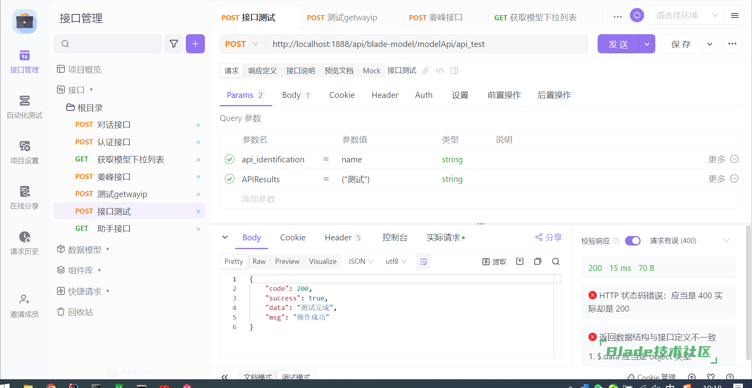The image size is (752, 388).
Task: Collapse the response panel chevron
Action: pos(225,237)
